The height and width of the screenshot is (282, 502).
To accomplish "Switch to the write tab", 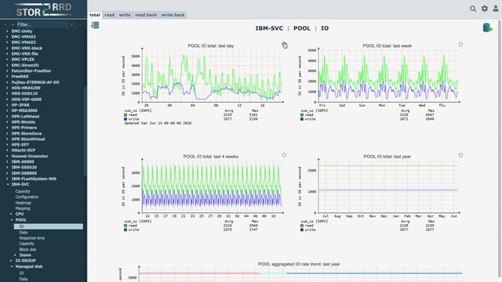I will pyautogui.click(x=125, y=15).
